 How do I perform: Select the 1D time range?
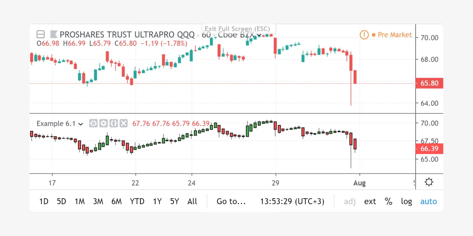[x=44, y=201]
